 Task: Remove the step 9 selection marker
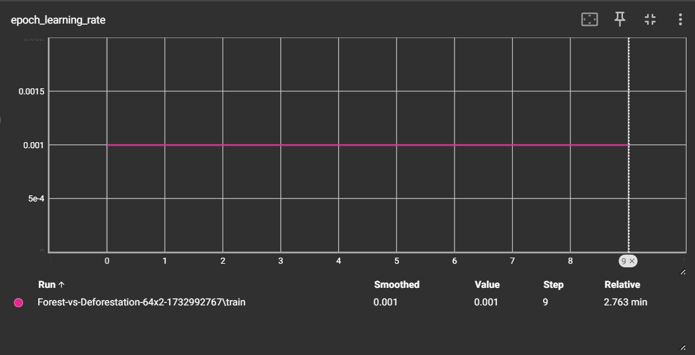tap(631, 261)
